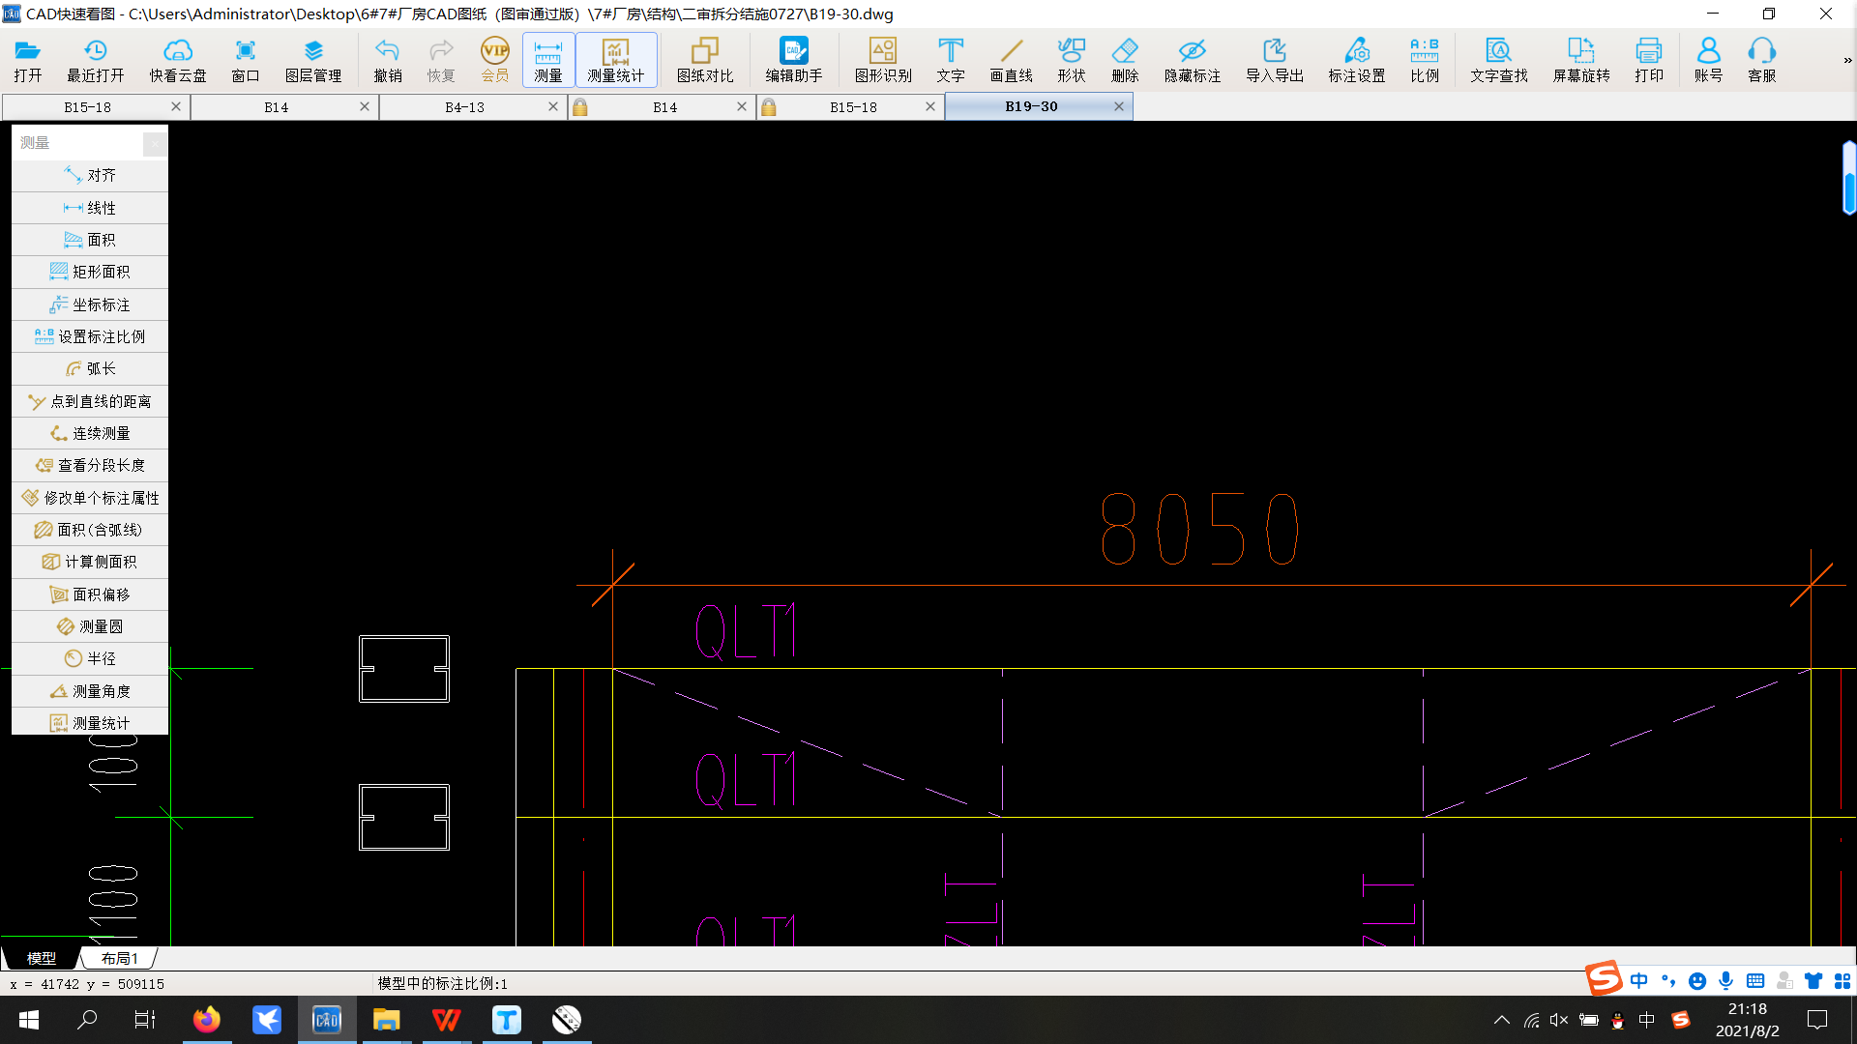This screenshot has height=1044, width=1857.
Task: Select the 删除 eraser tool
Action: pyautogui.click(x=1124, y=60)
